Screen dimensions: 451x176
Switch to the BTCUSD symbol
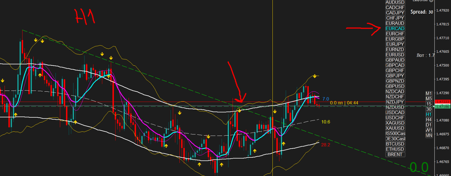click(395, 144)
